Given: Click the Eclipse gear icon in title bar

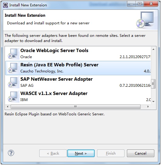Looking at the screenshot, I should click(x=5, y=5).
